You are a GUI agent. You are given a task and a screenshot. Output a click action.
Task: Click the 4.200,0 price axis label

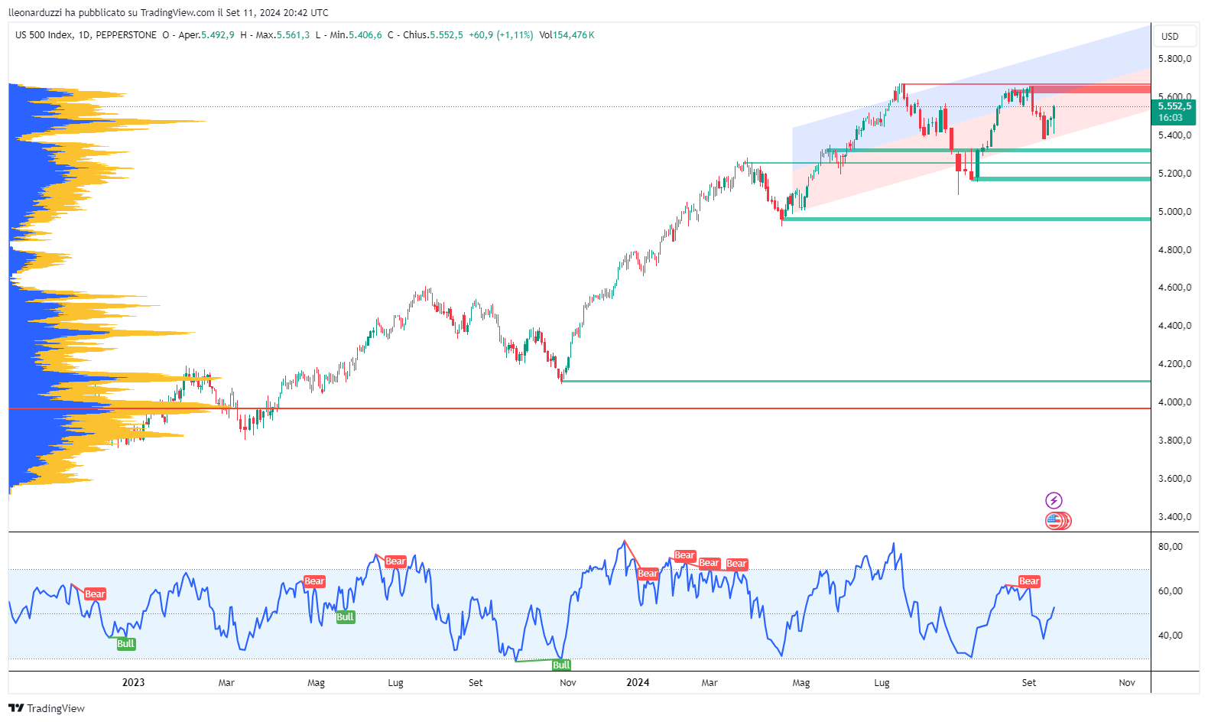coord(1174,364)
